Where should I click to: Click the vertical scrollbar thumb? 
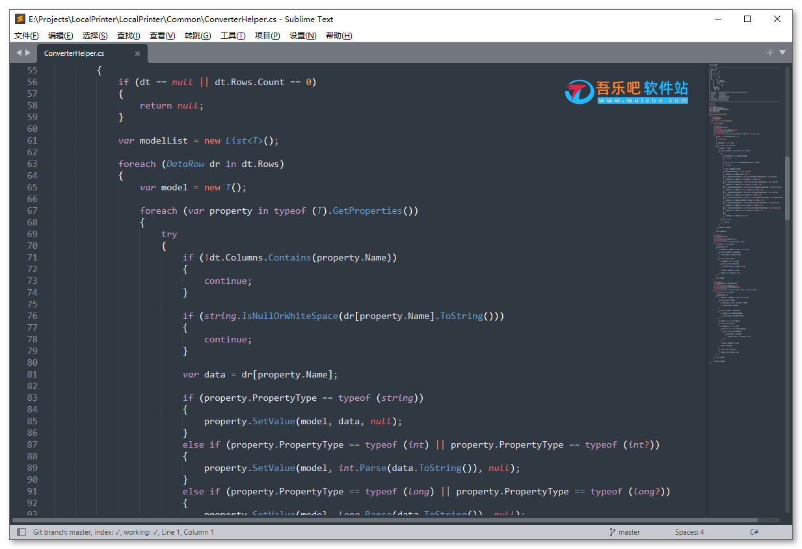coord(787,188)
